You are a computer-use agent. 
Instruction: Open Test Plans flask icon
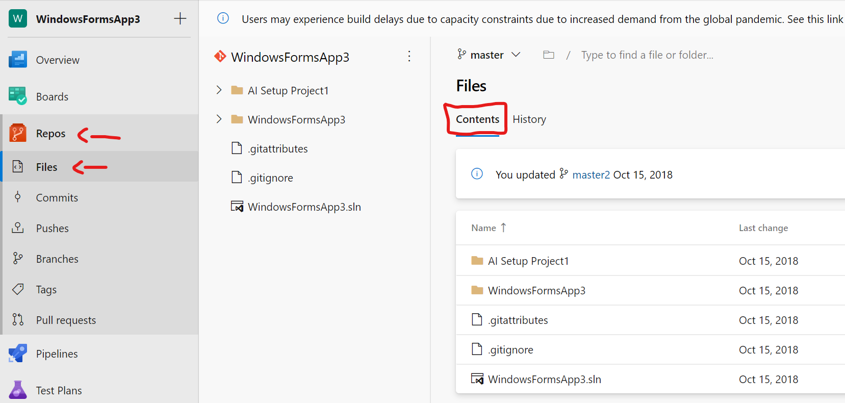click(18, 390)
